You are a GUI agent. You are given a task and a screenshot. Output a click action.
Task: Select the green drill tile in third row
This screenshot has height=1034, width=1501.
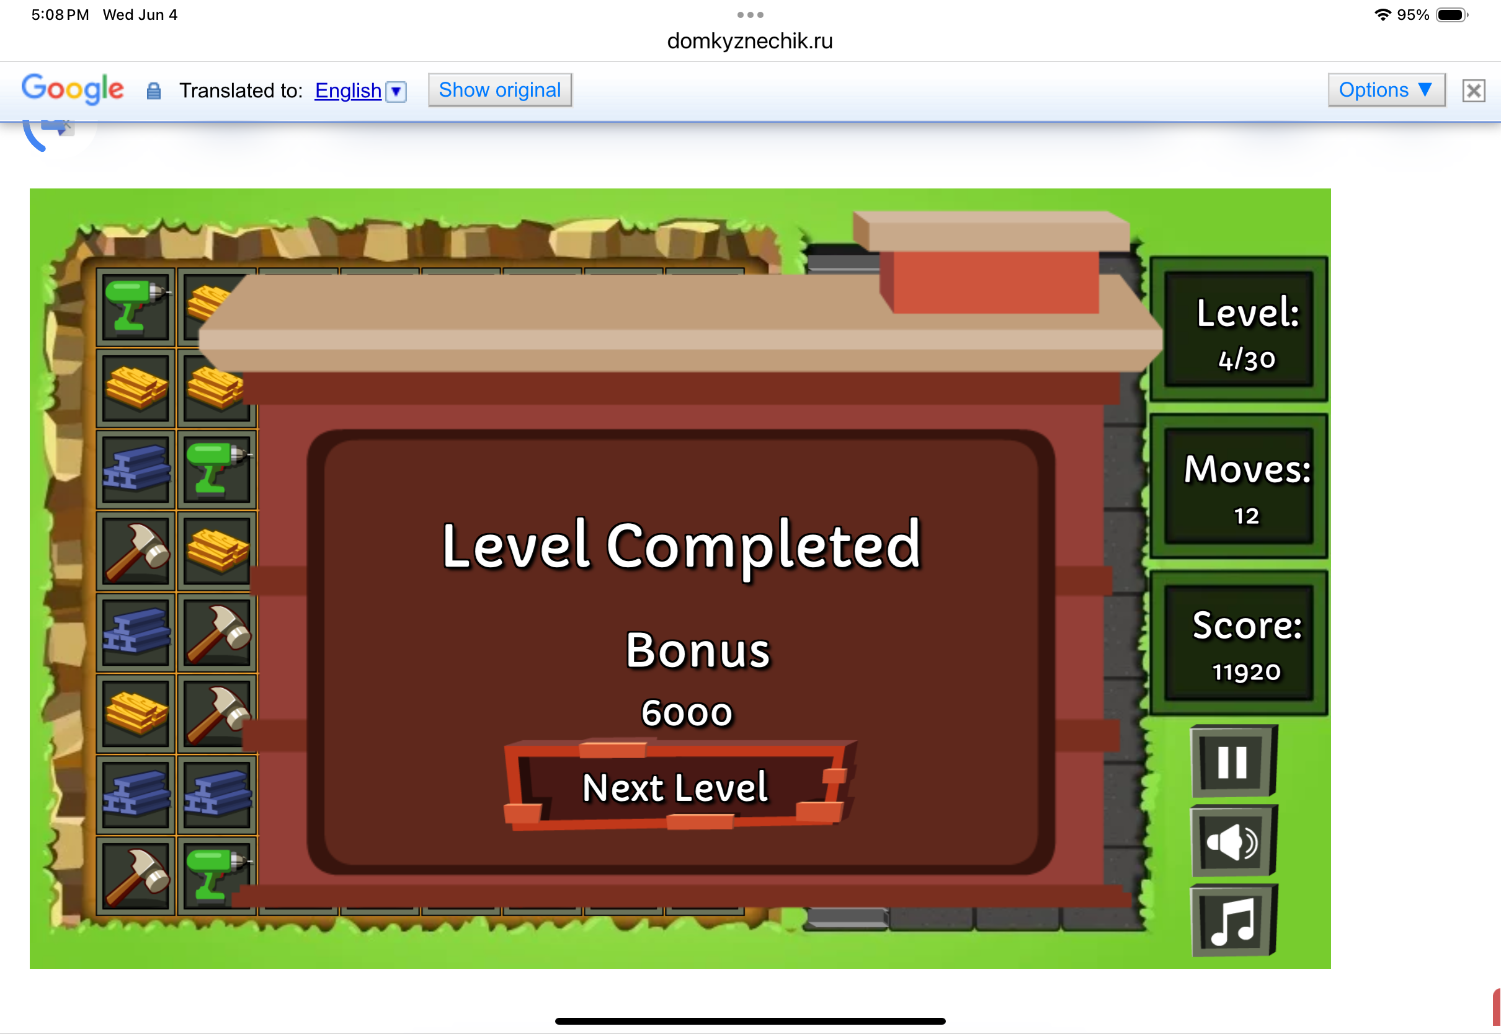point(217,470)
